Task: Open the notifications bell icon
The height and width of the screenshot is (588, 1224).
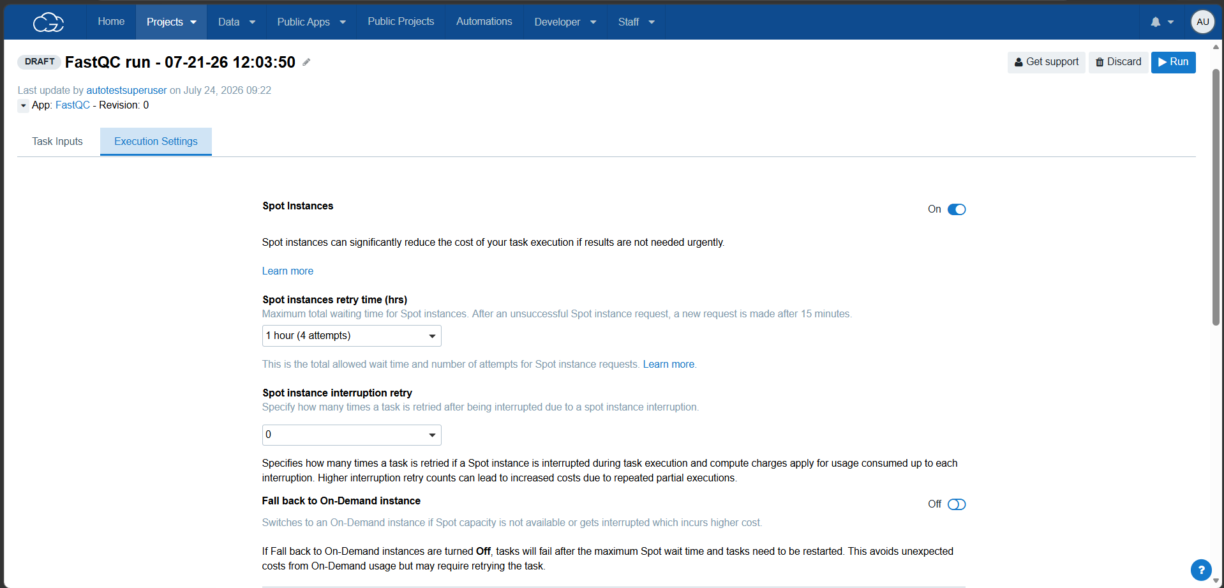Action: click(x=1156, y=22)
